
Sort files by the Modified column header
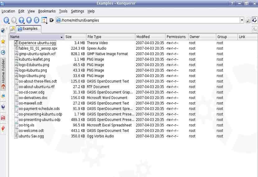coord(150,37)
